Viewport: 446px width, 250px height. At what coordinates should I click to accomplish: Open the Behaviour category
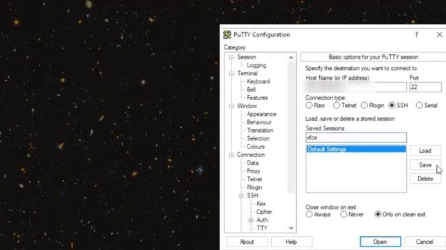[259, 122]
